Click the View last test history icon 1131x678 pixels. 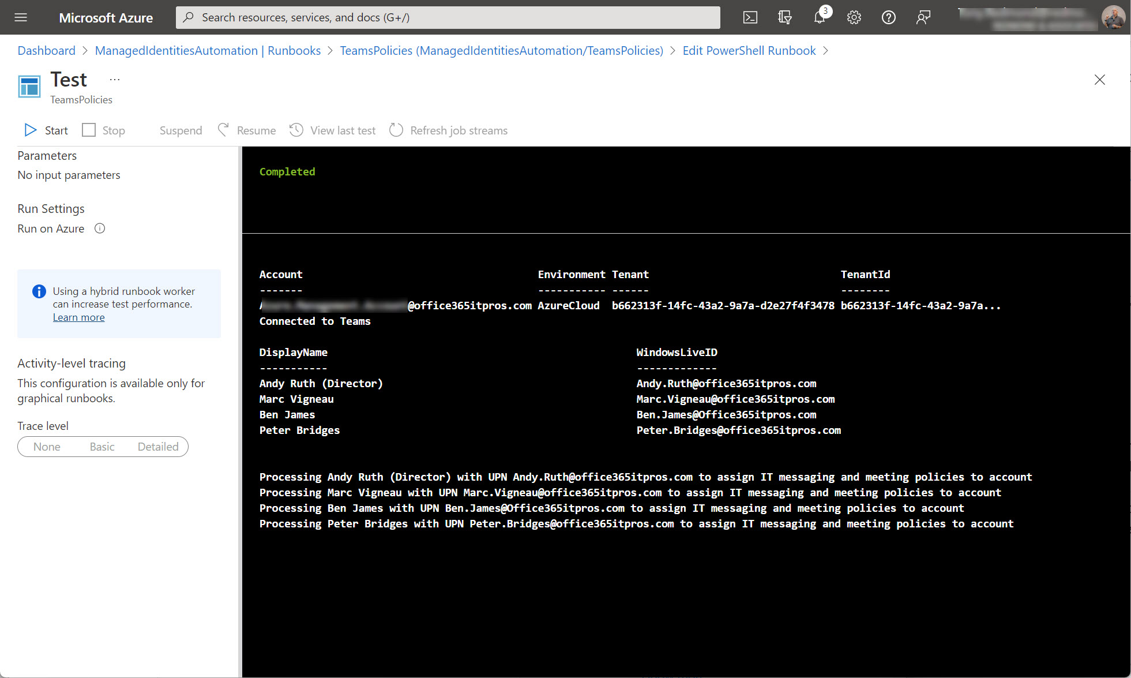296,130
